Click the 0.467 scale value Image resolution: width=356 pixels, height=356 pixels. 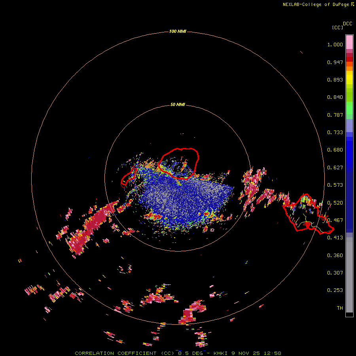pyautogui.click(x=335, y=220)
